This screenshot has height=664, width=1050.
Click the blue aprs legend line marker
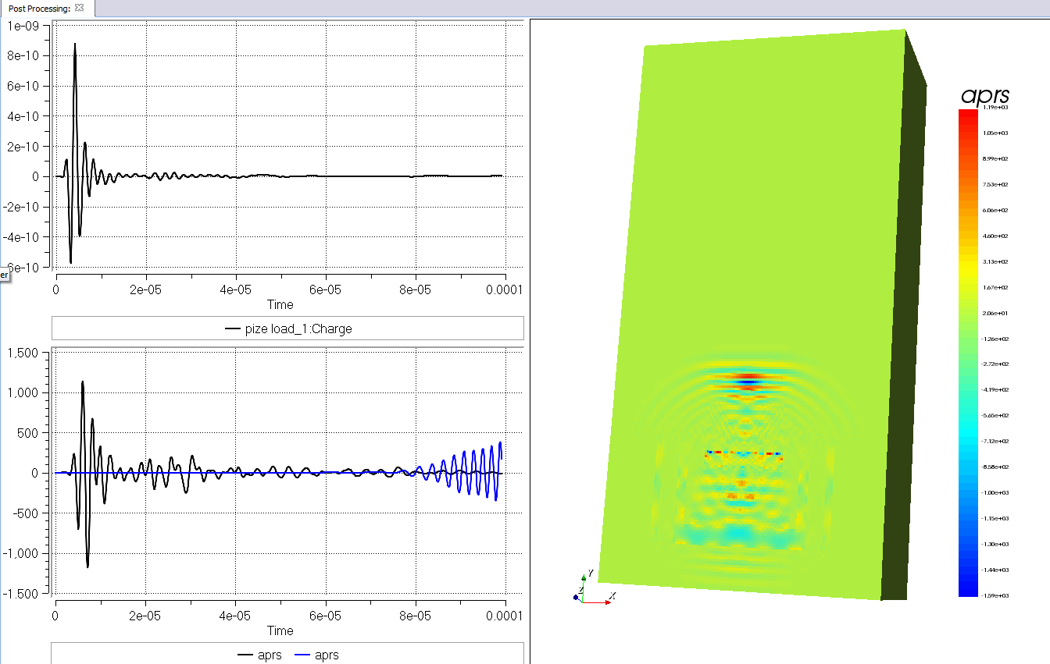click(x=302, y=655)
